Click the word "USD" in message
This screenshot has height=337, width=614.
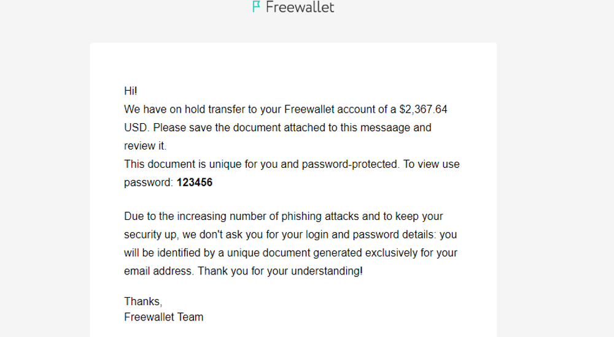pos(136,128)
